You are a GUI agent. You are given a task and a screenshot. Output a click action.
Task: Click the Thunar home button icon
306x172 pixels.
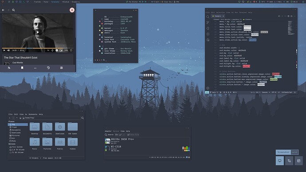pyautogui.click(x=20, y=118)
